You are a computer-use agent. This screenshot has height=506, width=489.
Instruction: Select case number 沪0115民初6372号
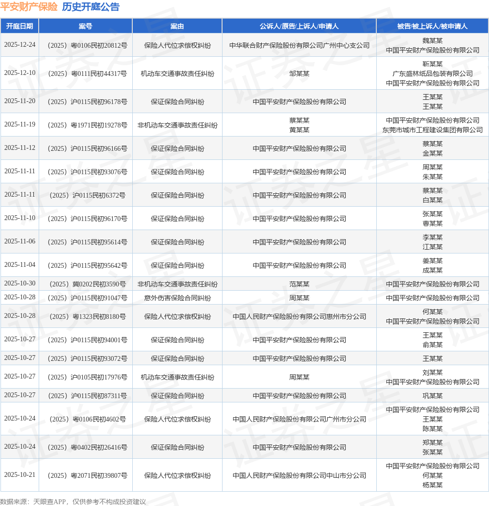click(x=87, y=195)
